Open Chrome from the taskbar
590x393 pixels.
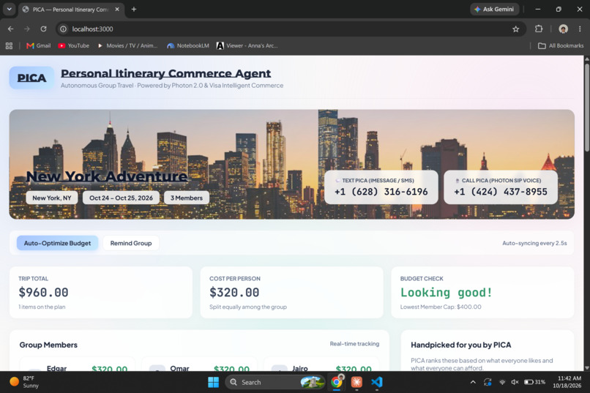pos(337,382)
